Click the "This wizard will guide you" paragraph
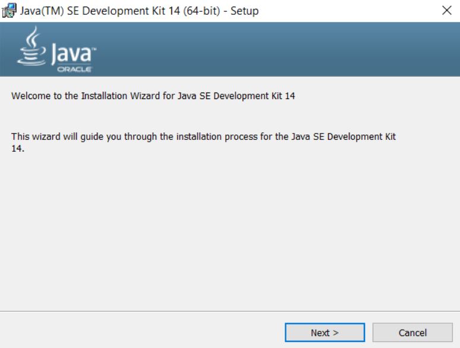This screenshot has width=460, height=348. click(x=203, y=137)
